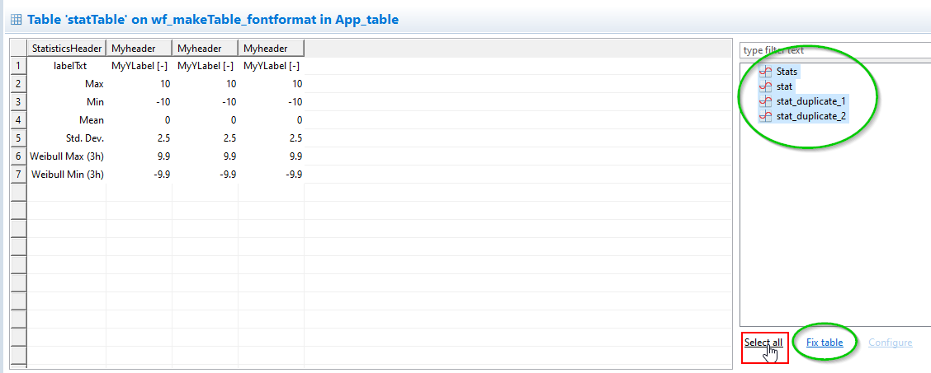Choose the stat_duplicate_2 list entry
Viewport: 931px width, 373px height.
[x=810, y=116]
